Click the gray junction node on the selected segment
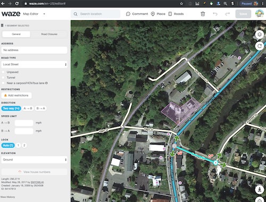 174,146
